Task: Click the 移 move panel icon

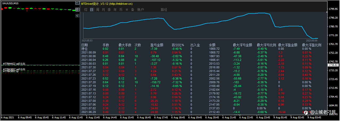Action: (x=77, y=10)
